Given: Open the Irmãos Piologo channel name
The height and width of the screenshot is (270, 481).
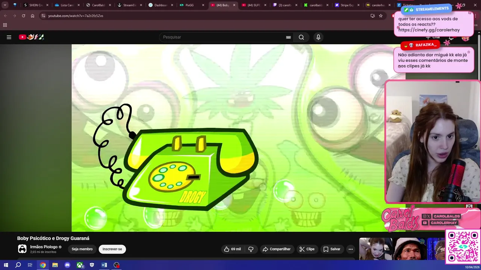Looking at the screenshot, I should pyautogui.click(x=44, y=247).
